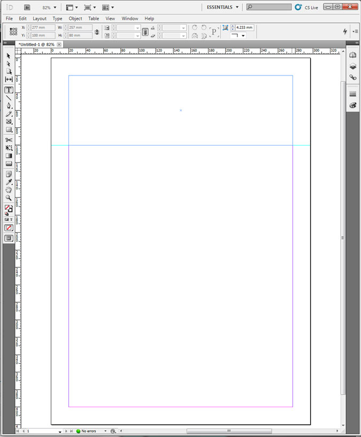The image size is (361, 437).
Task: Click the No errors preflight status
Action: (88, 431)
